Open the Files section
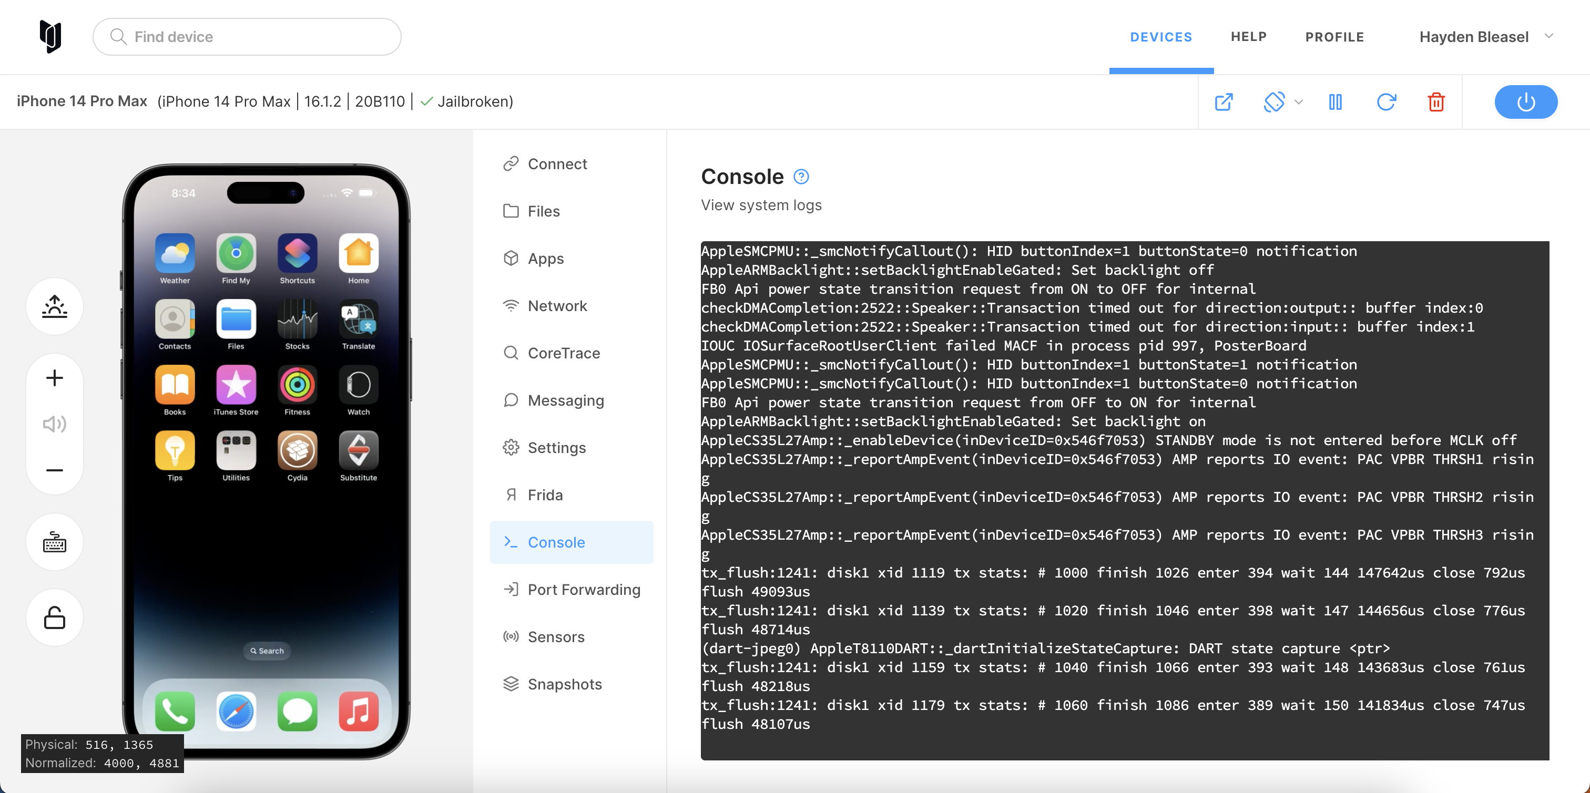The image size is (1590, 793). 572,211
